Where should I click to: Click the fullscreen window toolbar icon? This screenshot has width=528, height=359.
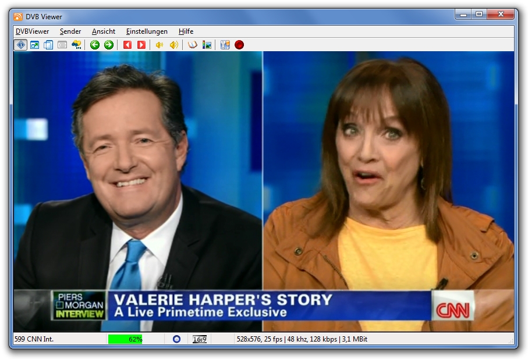click(35, 45)
